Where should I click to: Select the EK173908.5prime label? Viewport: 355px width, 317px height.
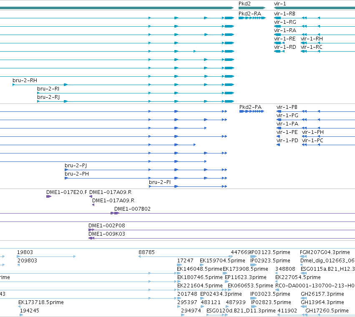[x=245, y=269]
